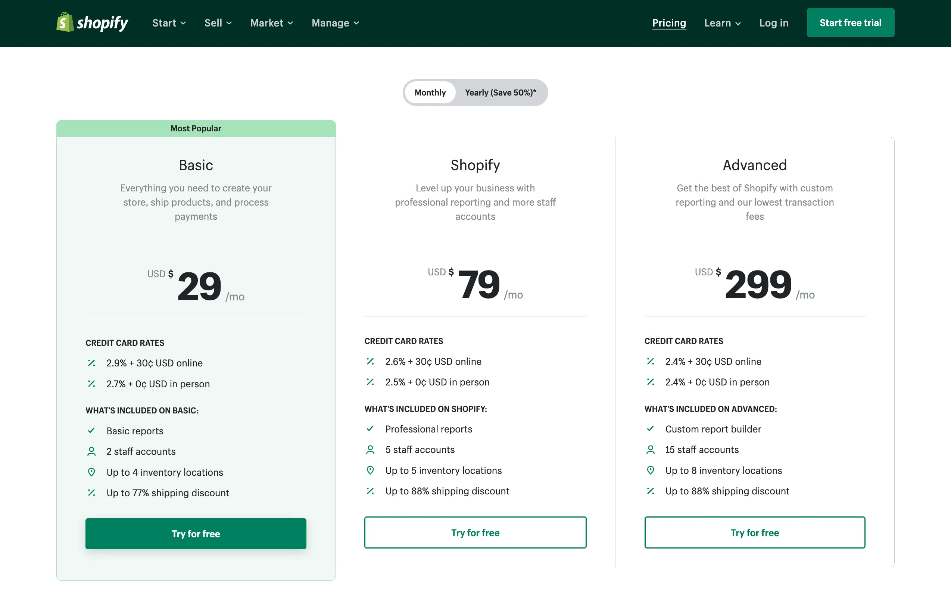Screen dimensions: 951x603
Task: Expand the Start navigation dropdown
Action: (x=169, y=23)
